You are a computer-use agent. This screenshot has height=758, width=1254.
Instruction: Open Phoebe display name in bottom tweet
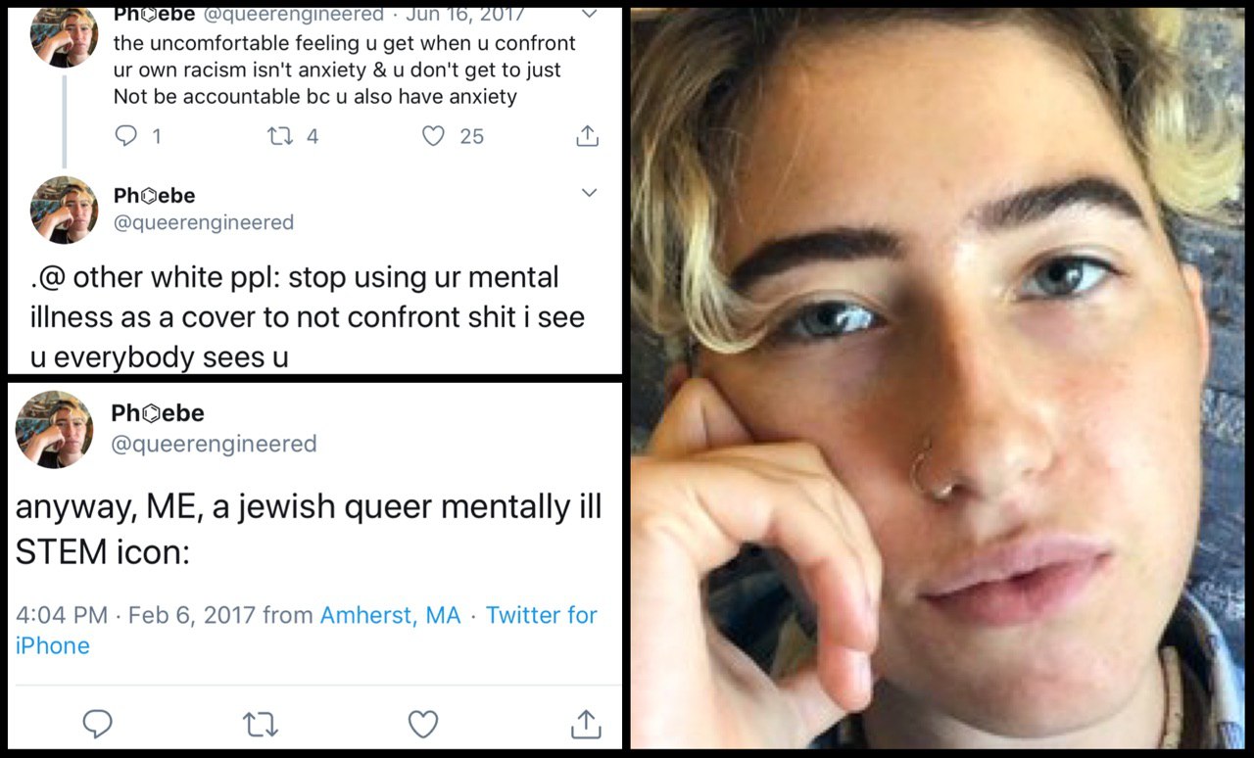158,413
